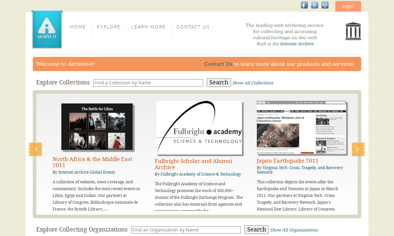Go to previous carousel slide arrow
394x236 pixels.
point(36,149)
